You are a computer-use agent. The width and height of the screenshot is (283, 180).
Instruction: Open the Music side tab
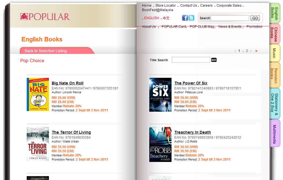point(274,53)
